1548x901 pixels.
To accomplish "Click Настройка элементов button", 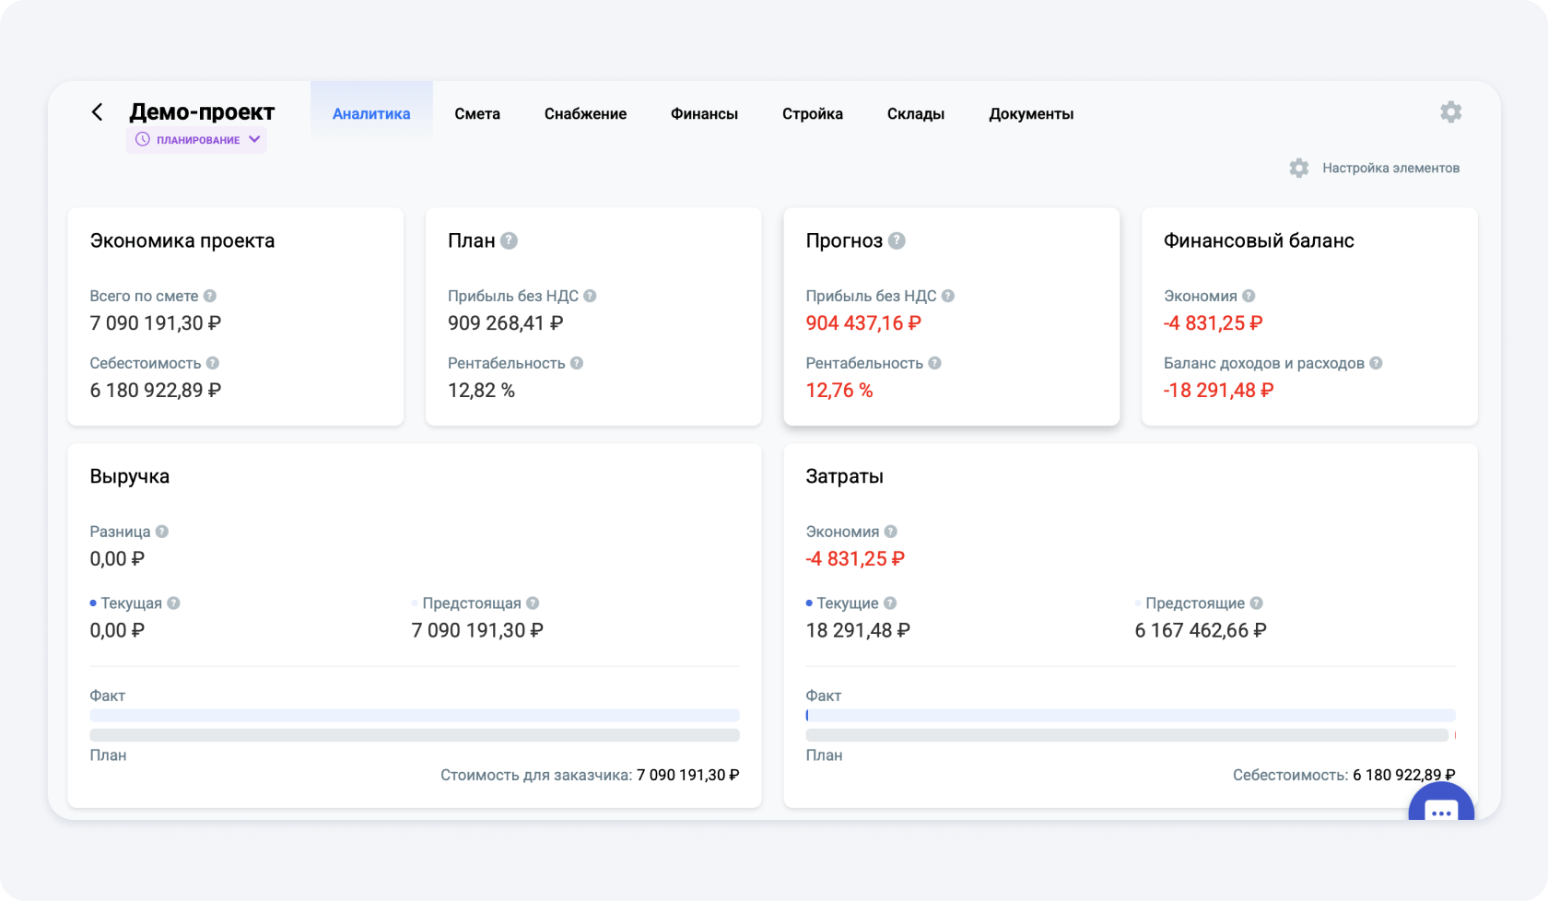I will (1374, 169).
